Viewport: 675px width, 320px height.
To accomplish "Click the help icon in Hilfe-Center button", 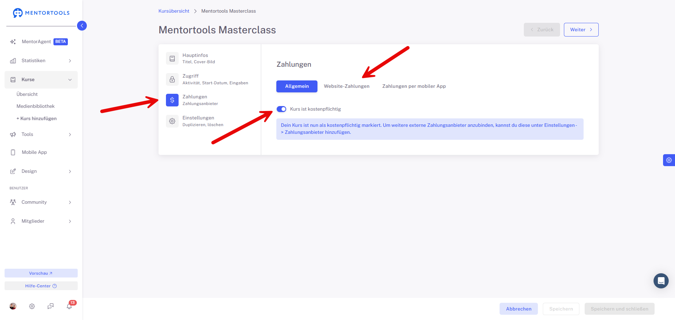I will tap(54, 286).
